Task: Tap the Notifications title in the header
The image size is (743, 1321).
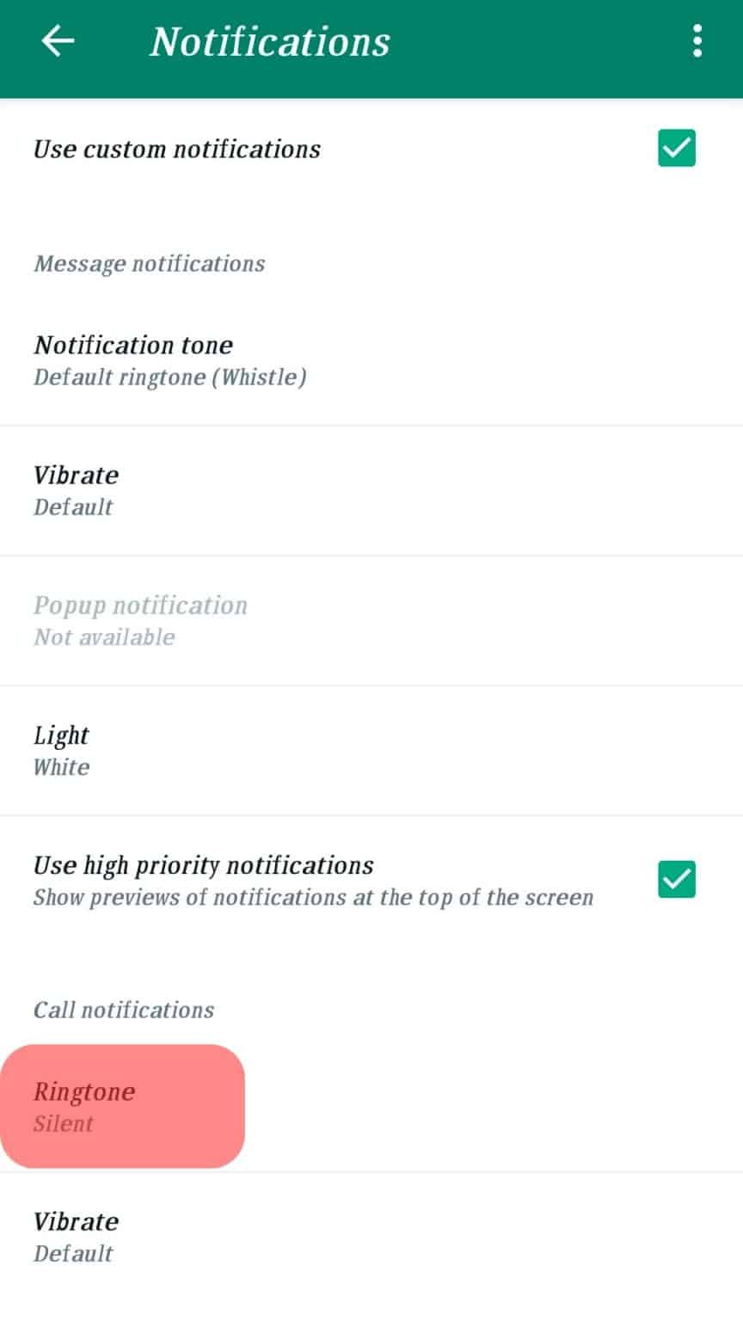Action: pos(269,40)
